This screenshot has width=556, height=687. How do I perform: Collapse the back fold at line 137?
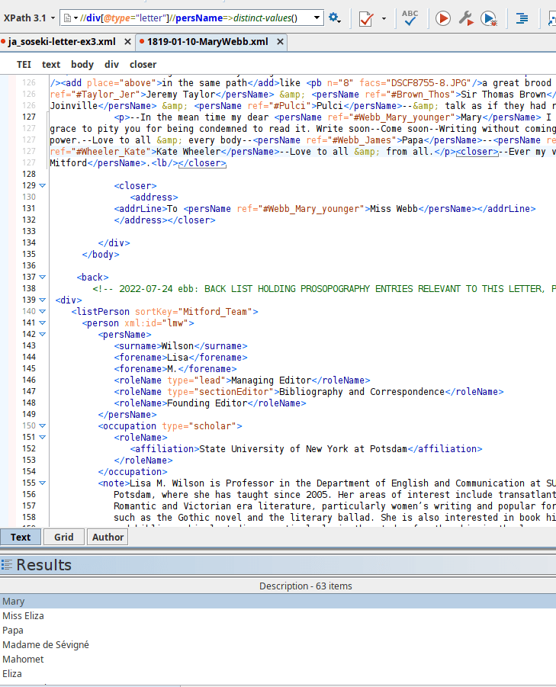(43, 278)
